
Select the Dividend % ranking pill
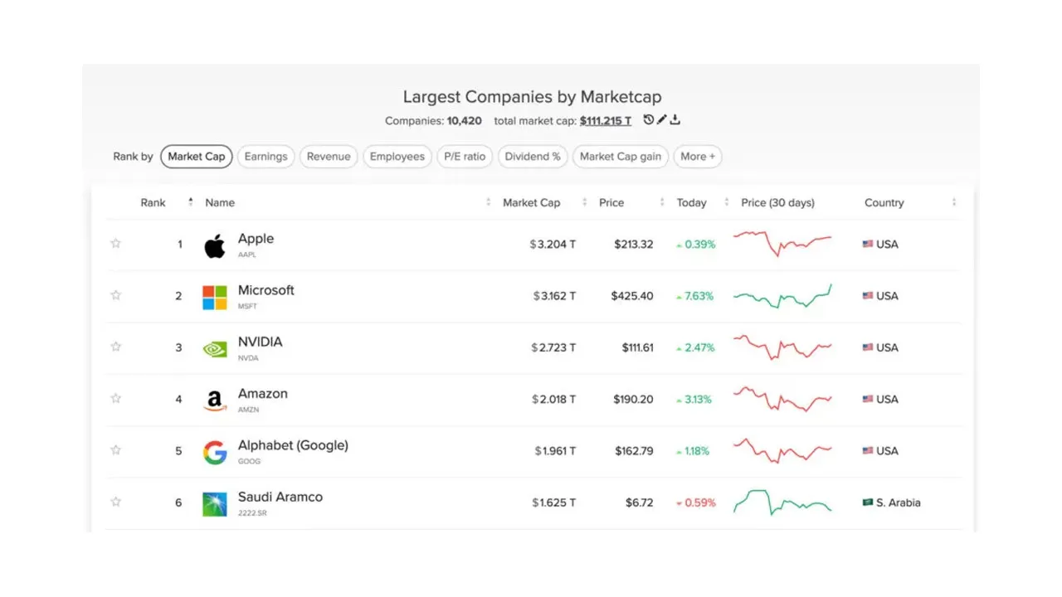point(533,157)
